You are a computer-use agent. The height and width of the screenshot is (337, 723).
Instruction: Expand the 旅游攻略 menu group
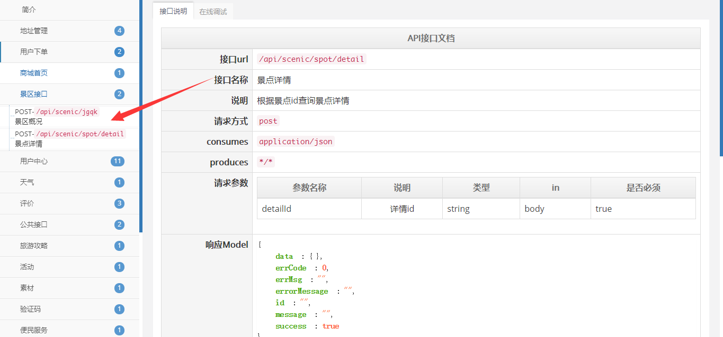click(34, 246)
